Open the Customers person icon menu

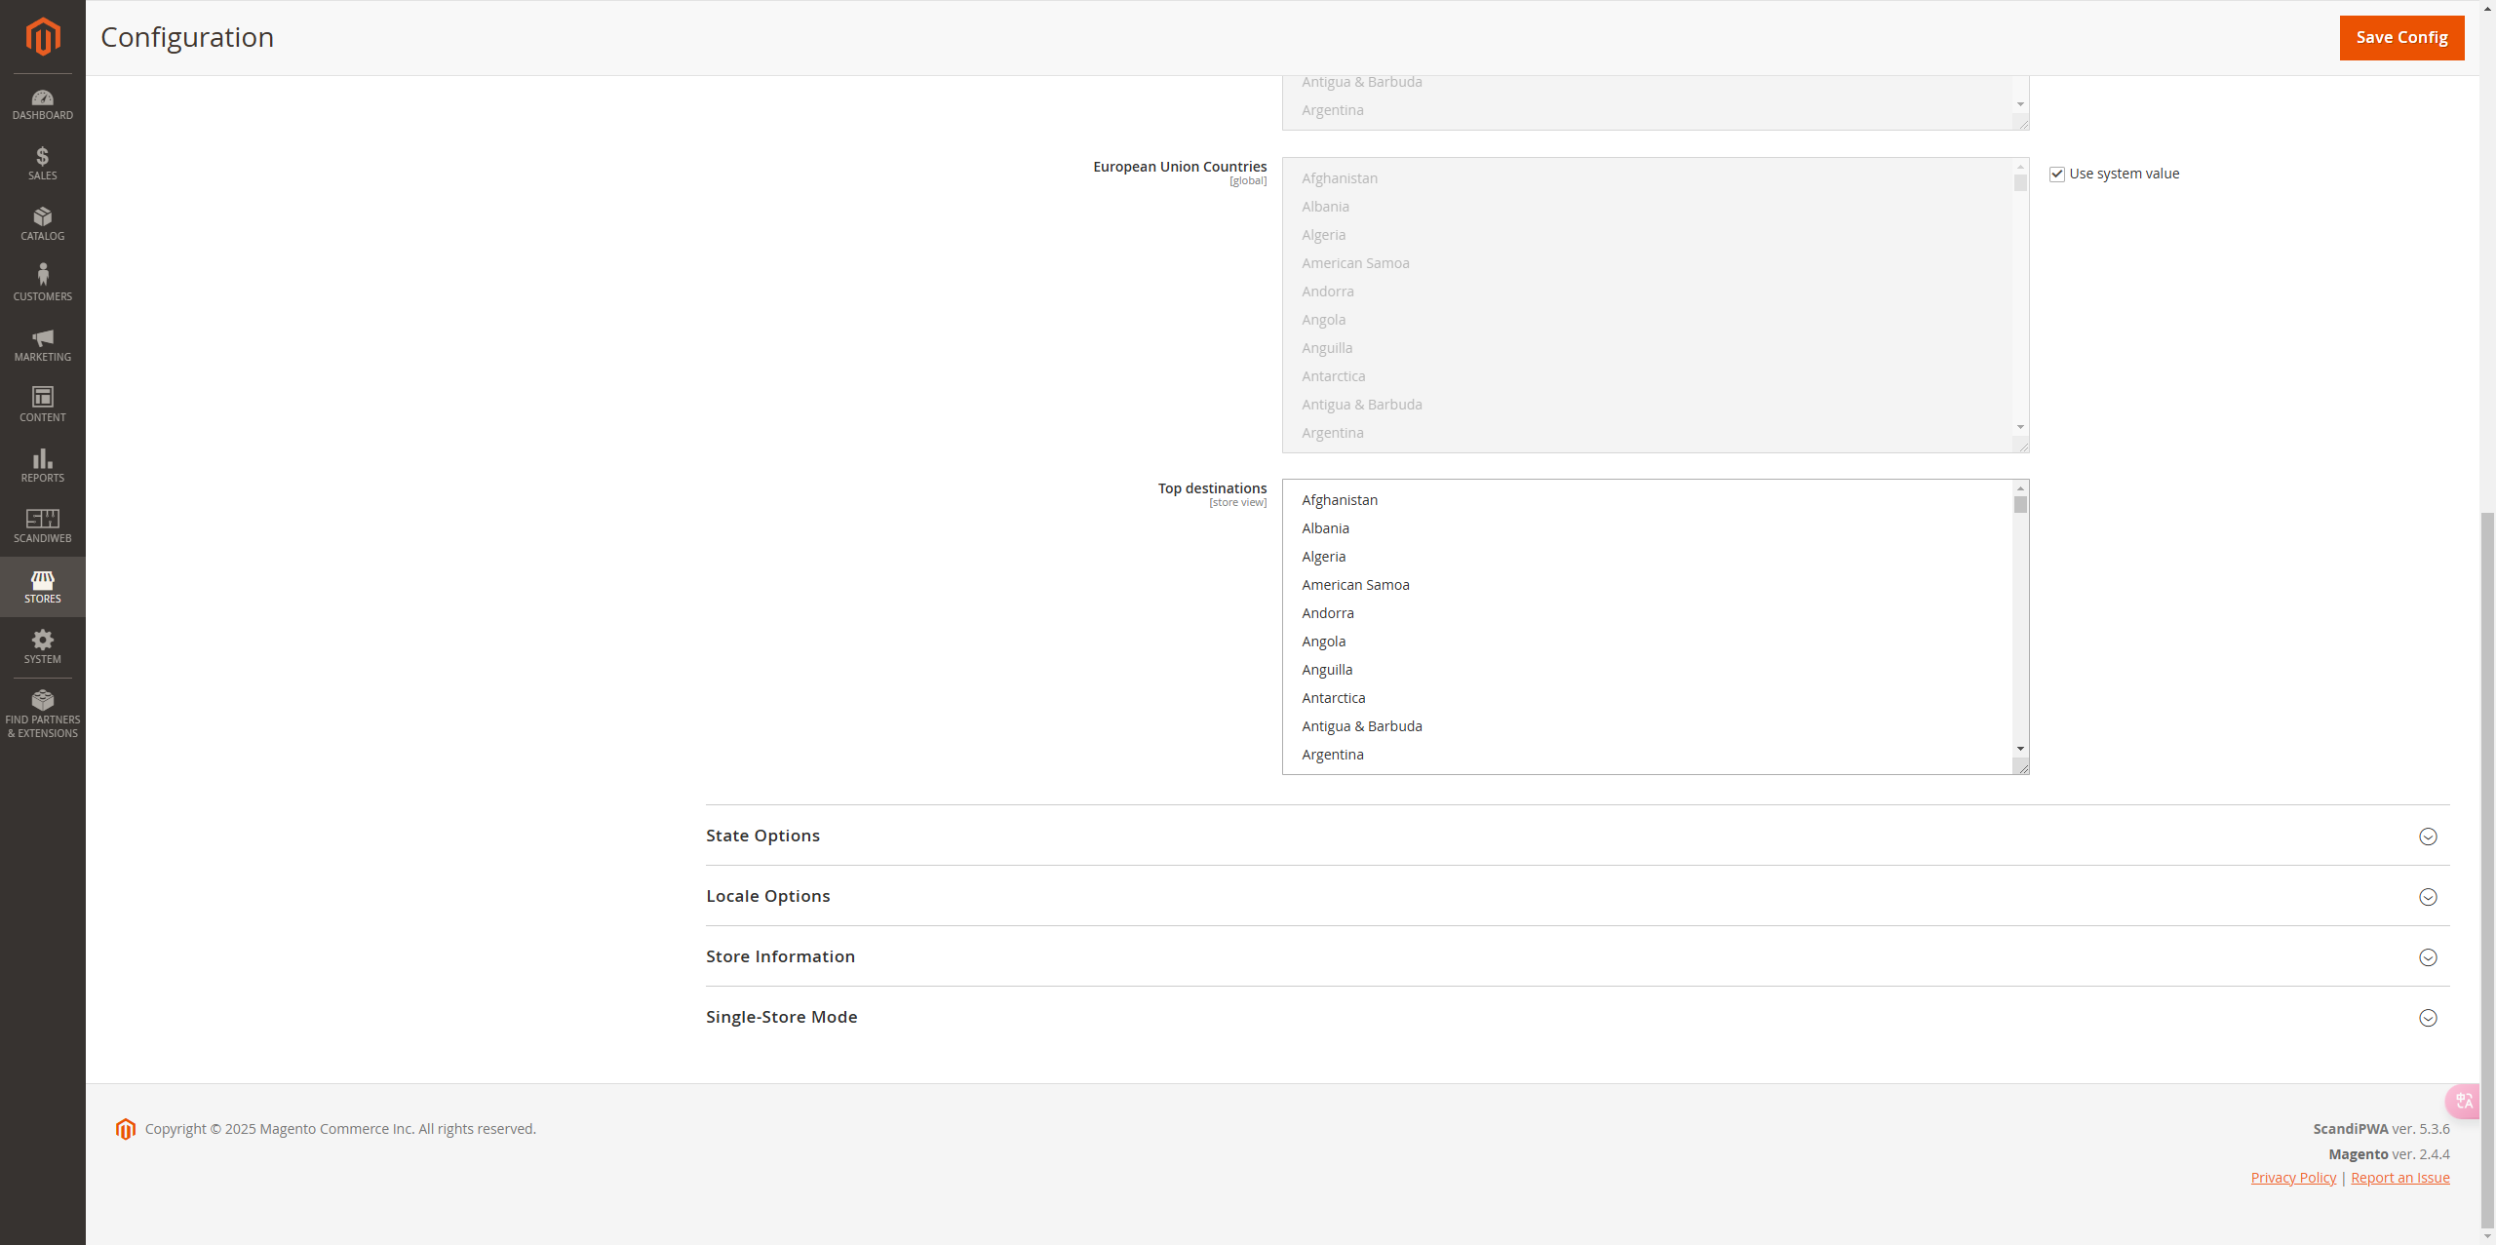tap(42, 284)
